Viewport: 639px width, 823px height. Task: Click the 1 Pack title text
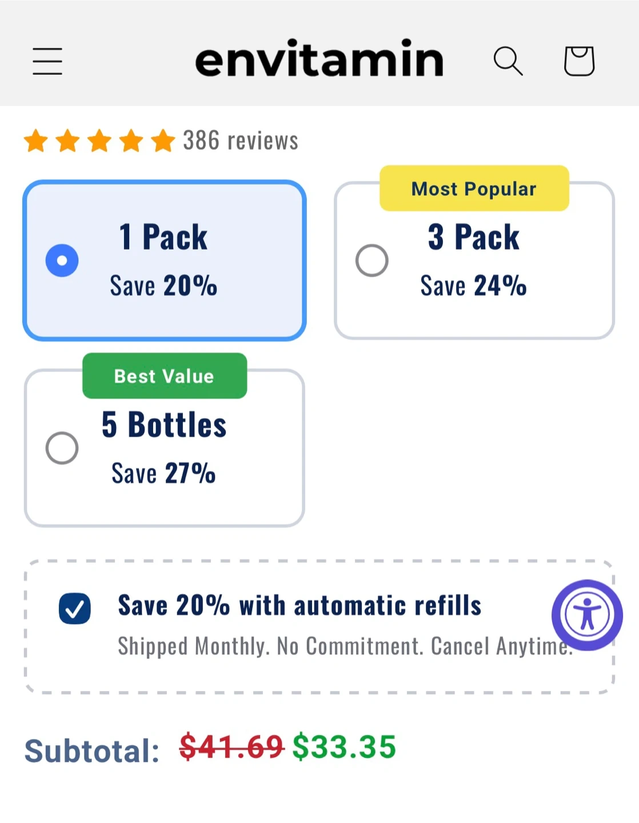[x=163, y=237]
